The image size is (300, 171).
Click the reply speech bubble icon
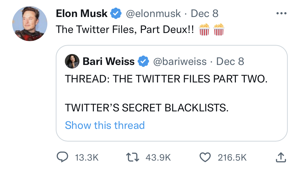point(62,158)
